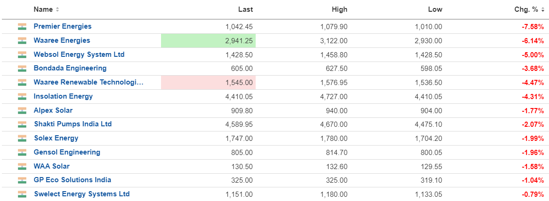This screenshot has width=549, height=201.
Task: Click green highlighted price 2,941.25
Action: (x=208, y=41)
